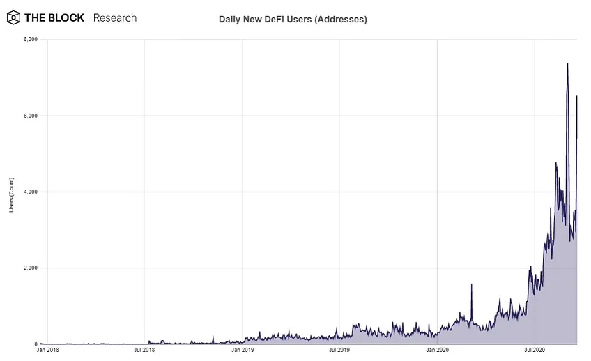
Task: Click the Research label beside the logo
Action: (x=115, y=17)
